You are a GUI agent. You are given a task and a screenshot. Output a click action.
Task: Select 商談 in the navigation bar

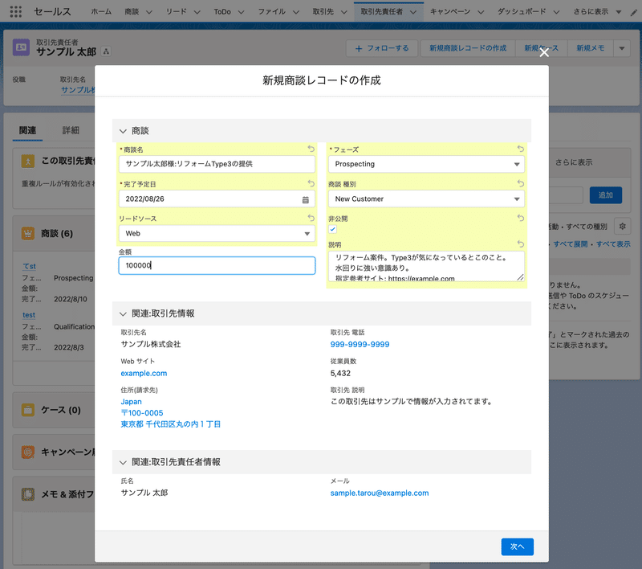[x=133, y=10]
